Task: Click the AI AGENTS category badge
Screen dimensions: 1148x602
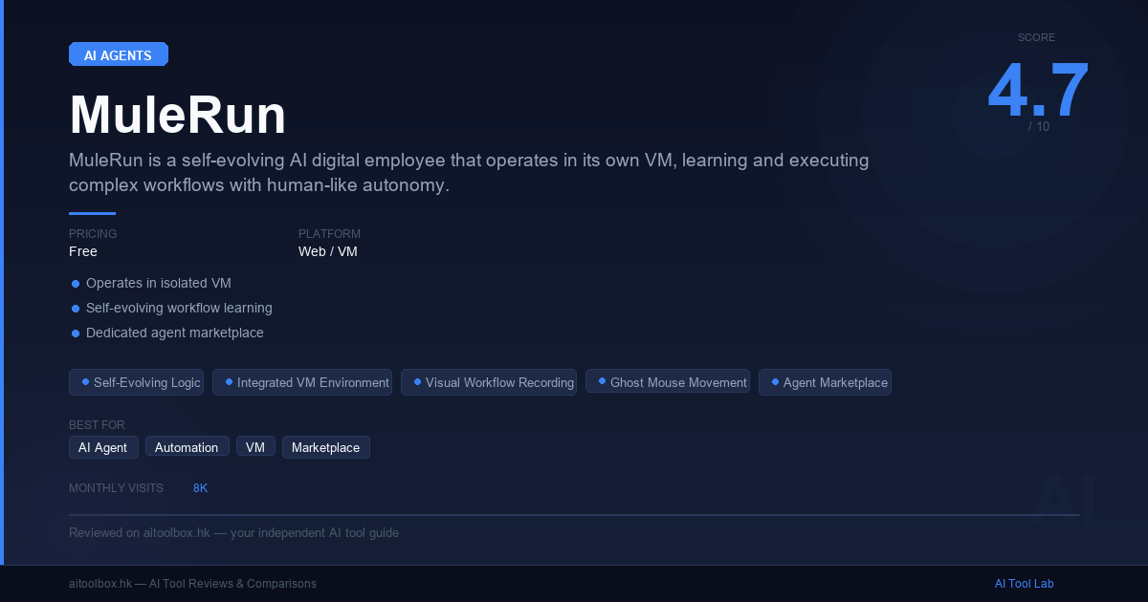Action: click(119, 54)
